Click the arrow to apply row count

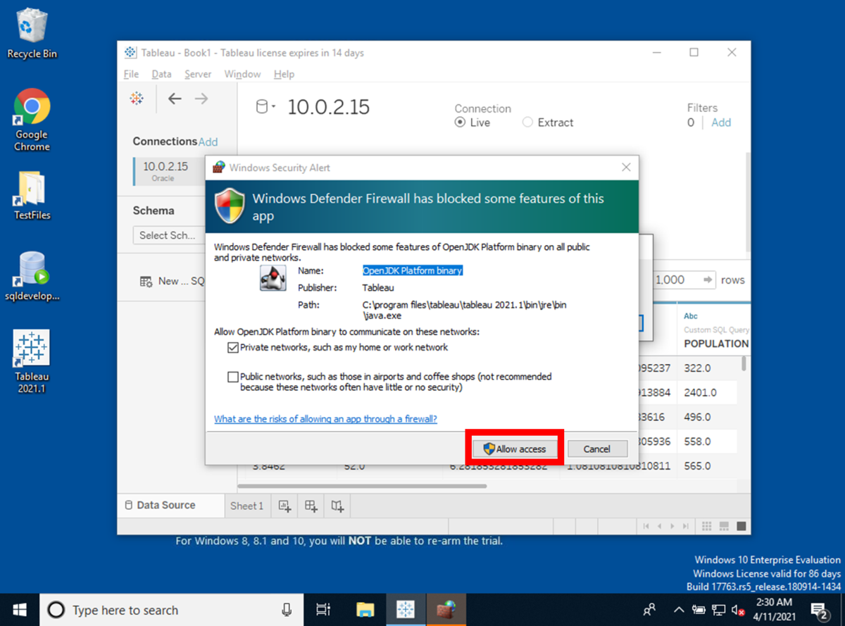coord(708,280)
